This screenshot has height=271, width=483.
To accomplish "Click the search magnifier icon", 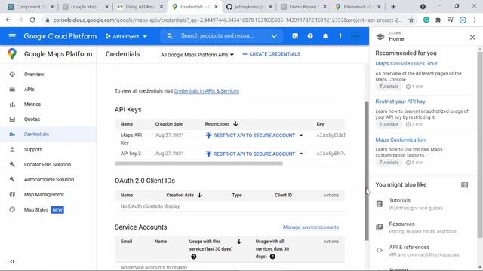I will [x=170, y=36].
